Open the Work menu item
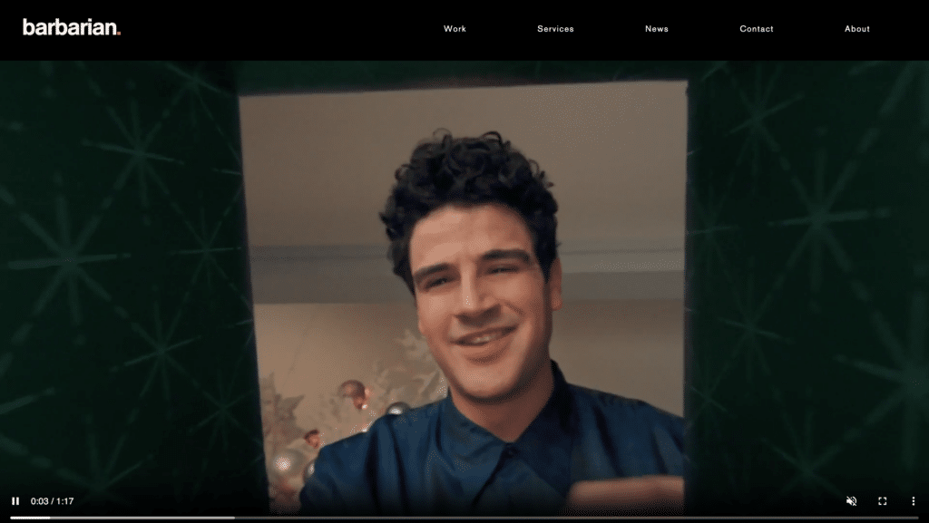This screenshot has width=929, height=523. pyautogui.click(x=455, y=28)
